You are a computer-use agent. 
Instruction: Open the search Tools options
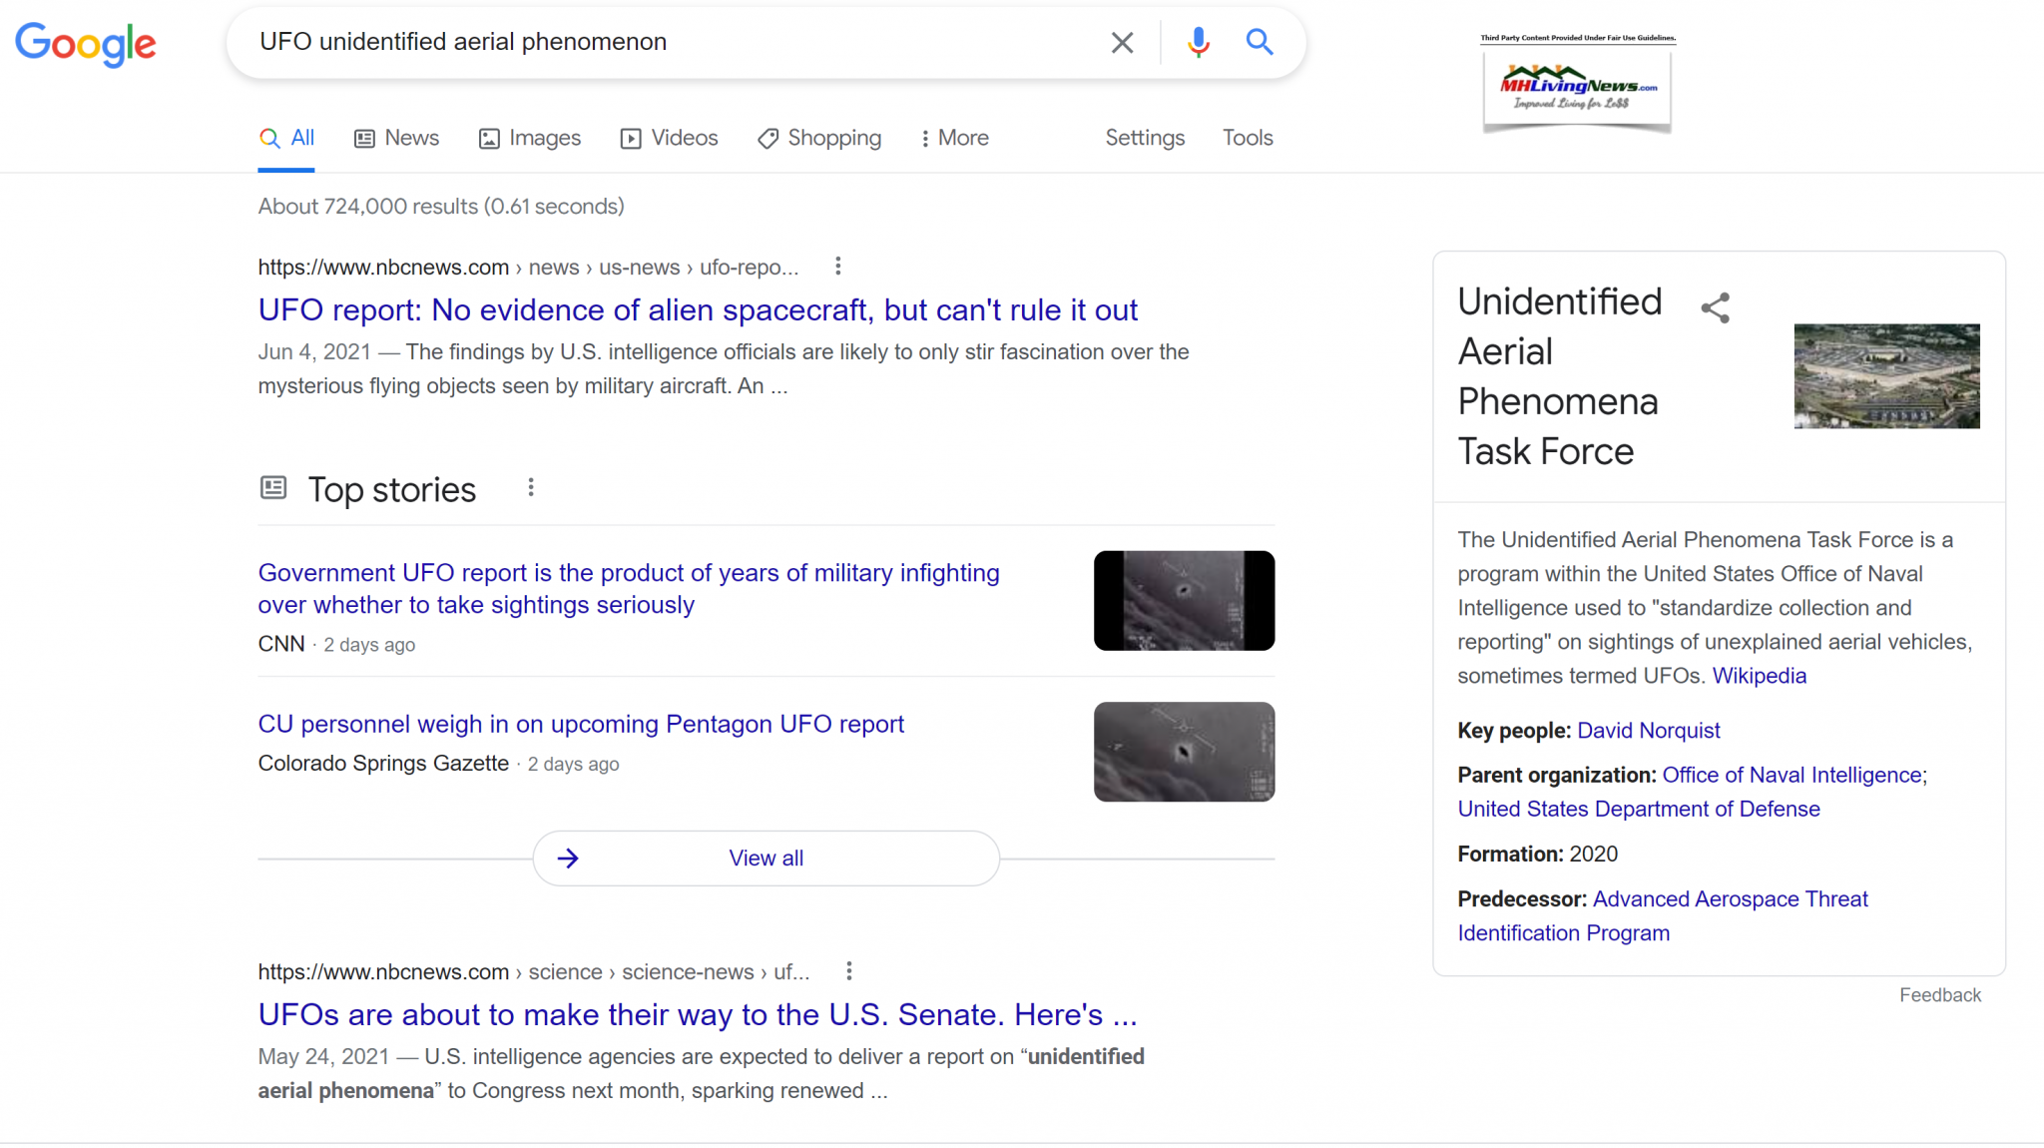1248,138
